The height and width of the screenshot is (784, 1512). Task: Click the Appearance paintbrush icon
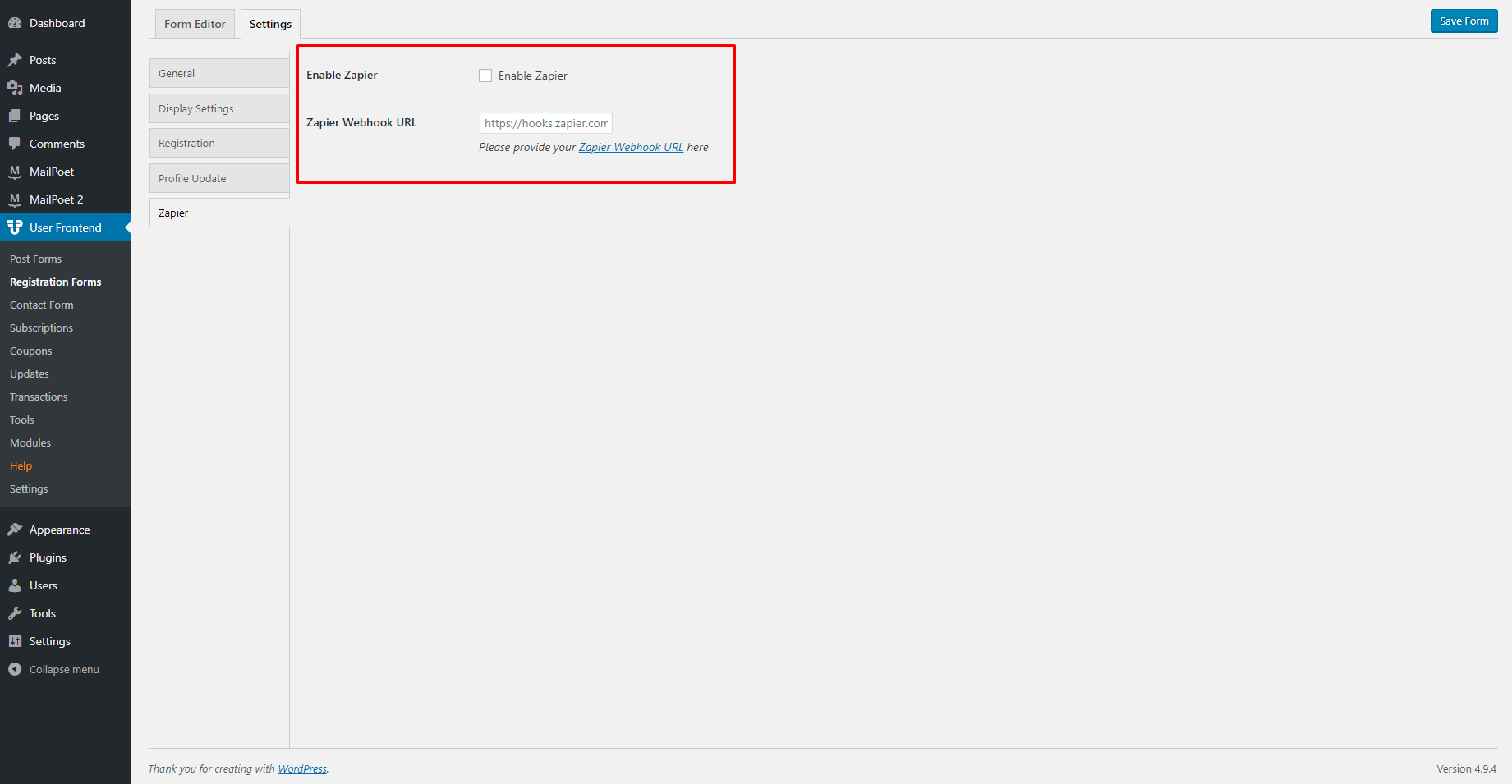15,530
